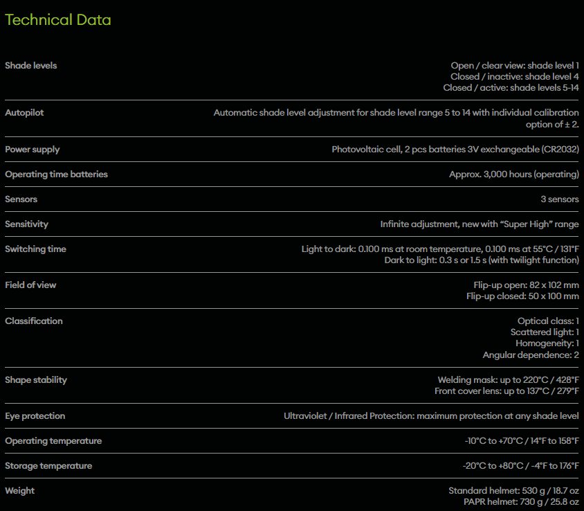Click Approx. 3,000 hours value
Viewport: 584px width, 511px height.
[x=514, y=174]
